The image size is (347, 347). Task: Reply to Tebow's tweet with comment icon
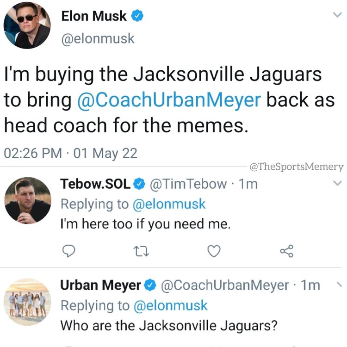pos(68,251)
